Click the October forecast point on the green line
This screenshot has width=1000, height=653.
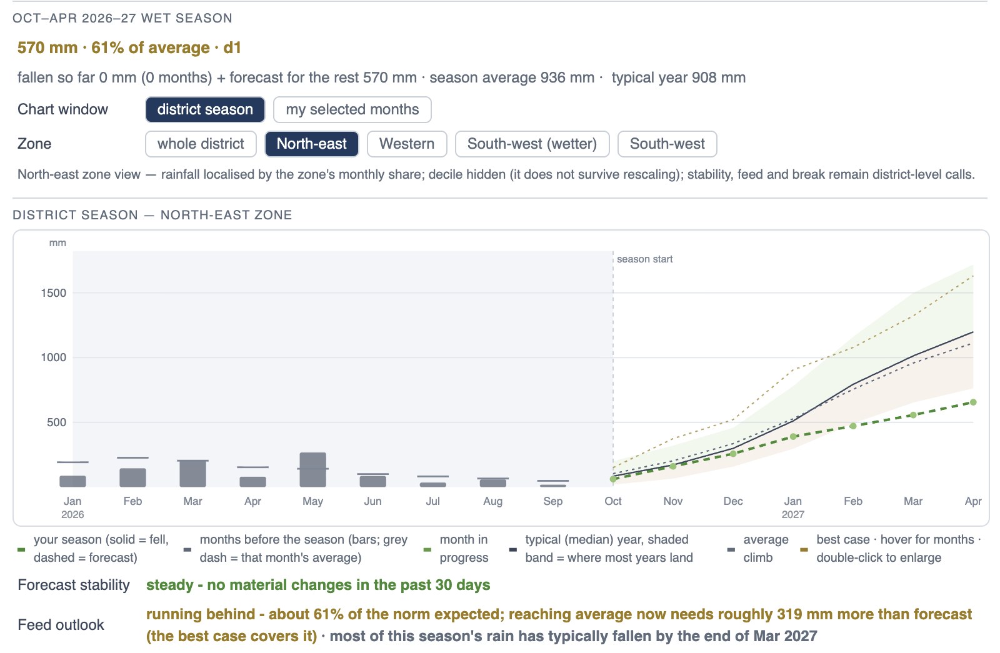coord(613,479)
